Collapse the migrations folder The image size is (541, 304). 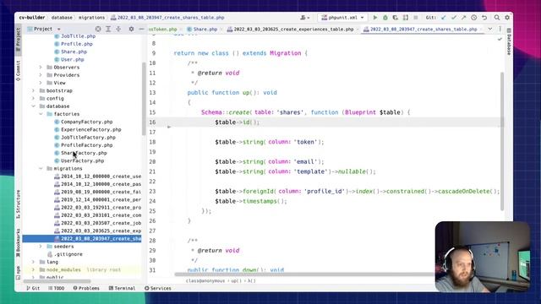pyautogui.click(x=41, y=169)
